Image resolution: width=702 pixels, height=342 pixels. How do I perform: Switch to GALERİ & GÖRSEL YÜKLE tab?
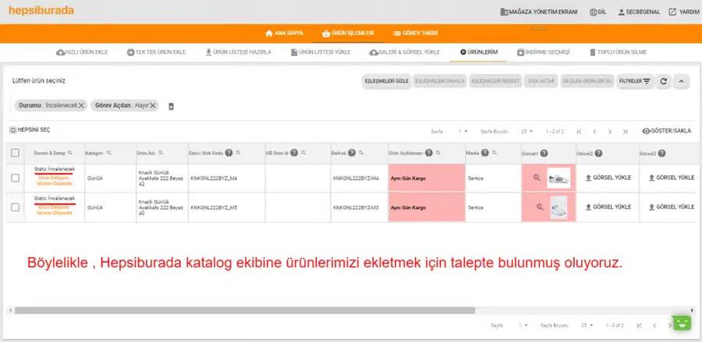pyautogui.click(x=405, y=52)
